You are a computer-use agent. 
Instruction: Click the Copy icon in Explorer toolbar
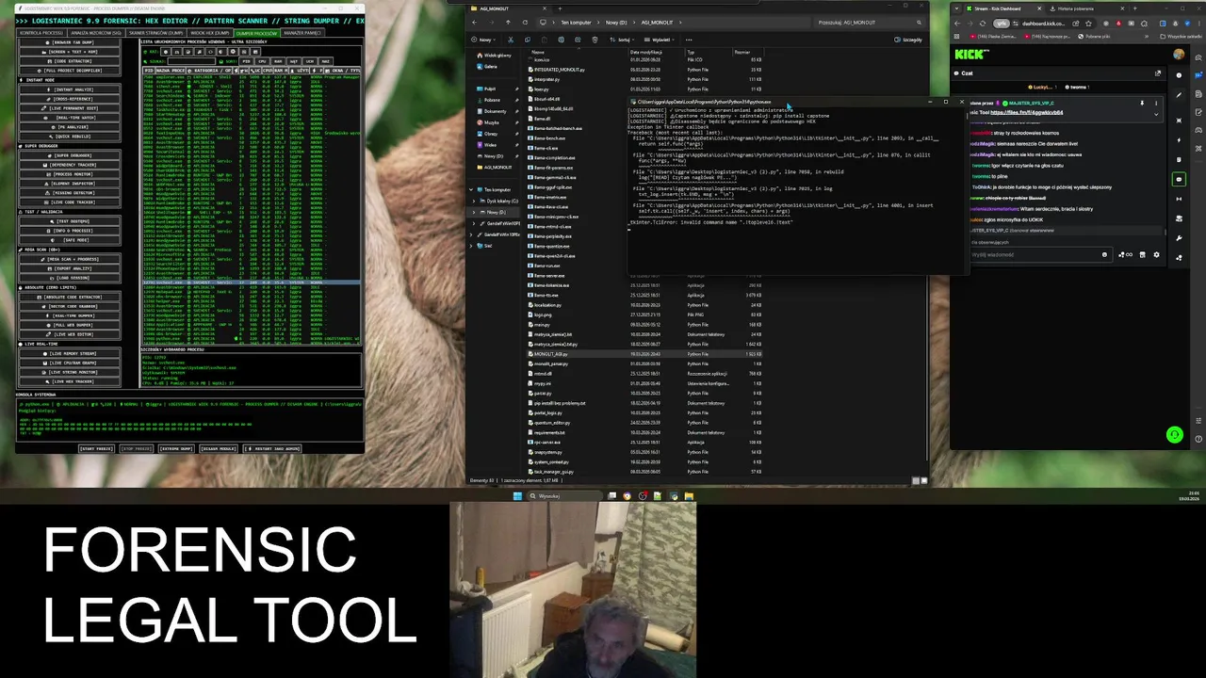528,40
